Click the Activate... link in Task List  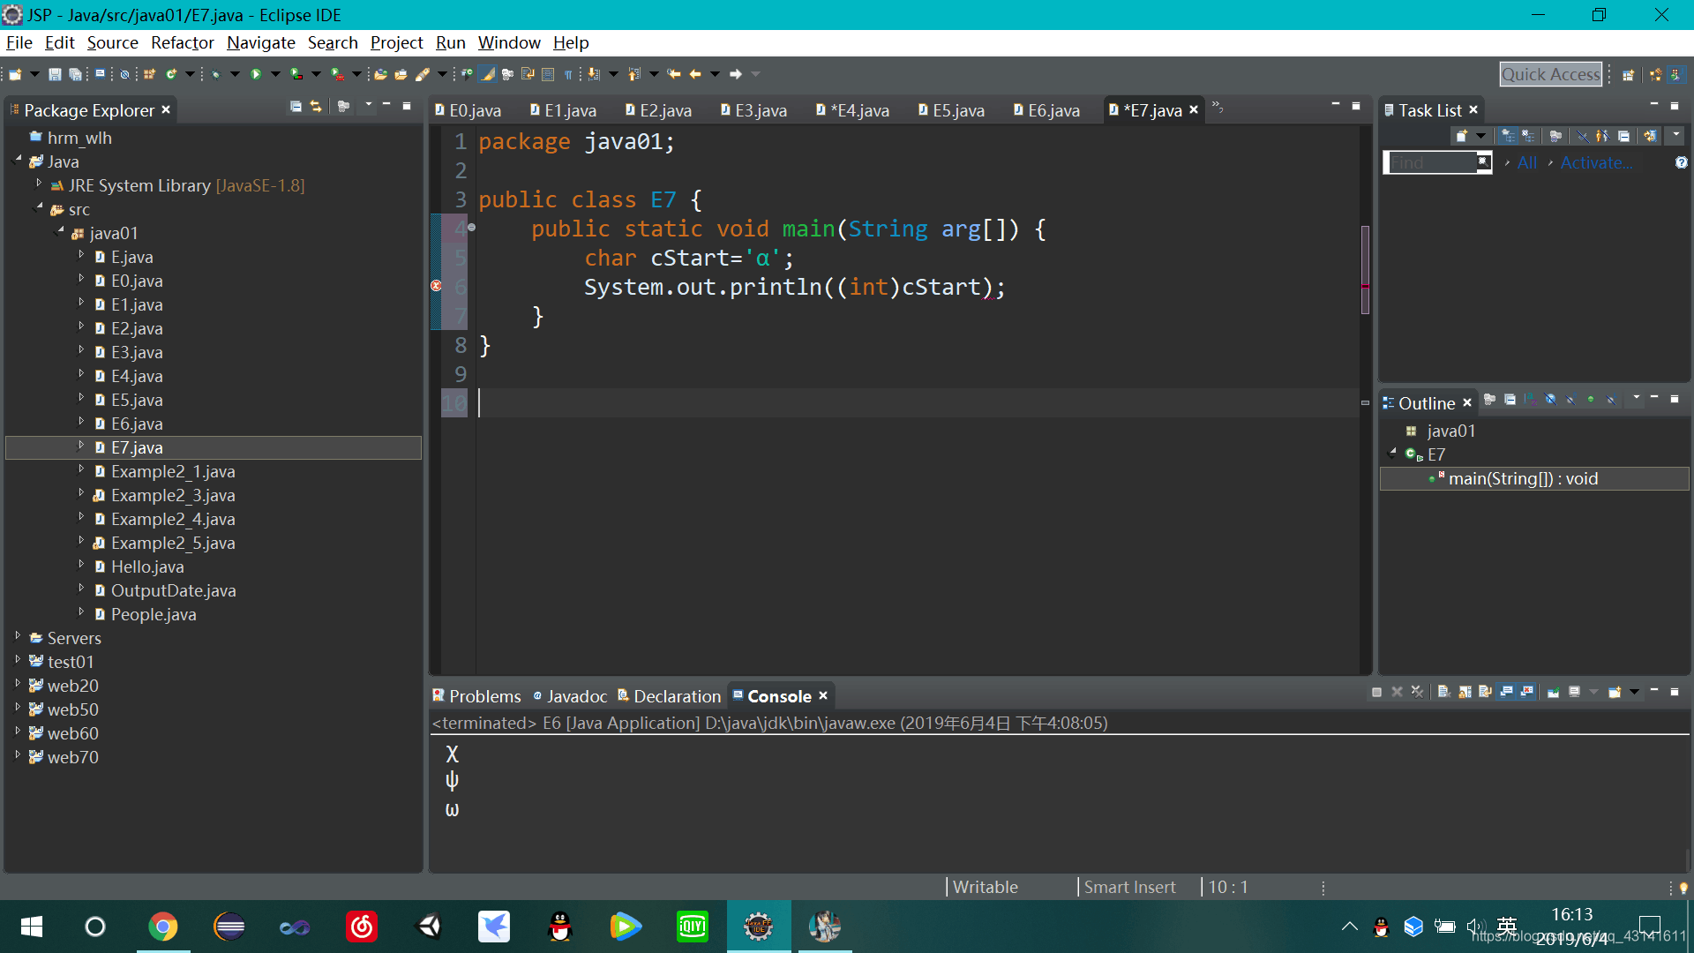(x=1595, y=162)
